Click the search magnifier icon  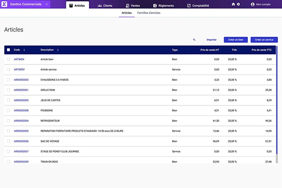pos(194,39)
